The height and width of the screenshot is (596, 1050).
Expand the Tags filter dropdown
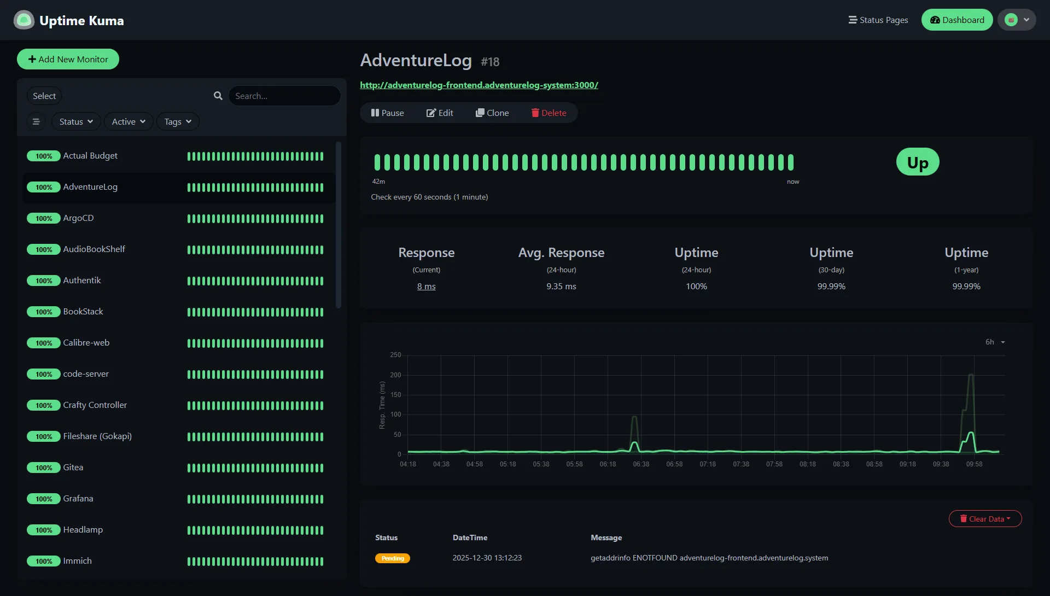(x=178, y=121)
